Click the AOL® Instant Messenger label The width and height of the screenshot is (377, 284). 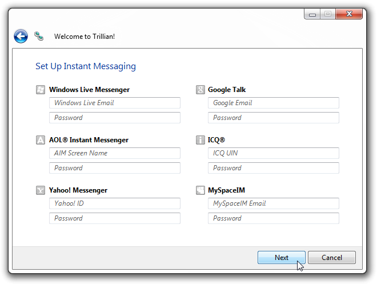point(89,140)
